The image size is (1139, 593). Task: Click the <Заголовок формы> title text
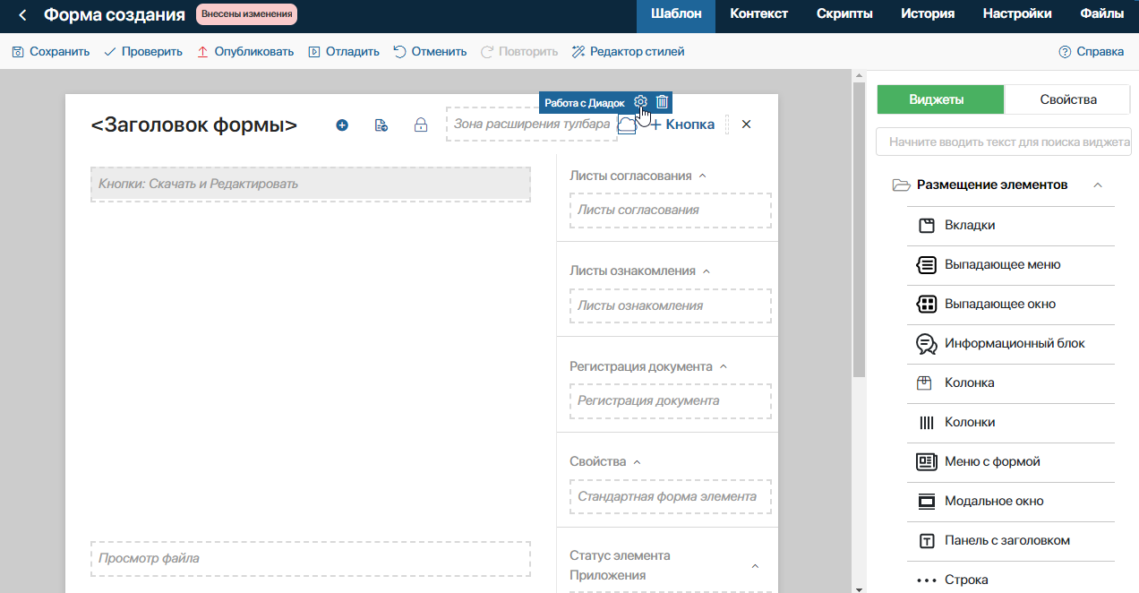coord(194,125)
